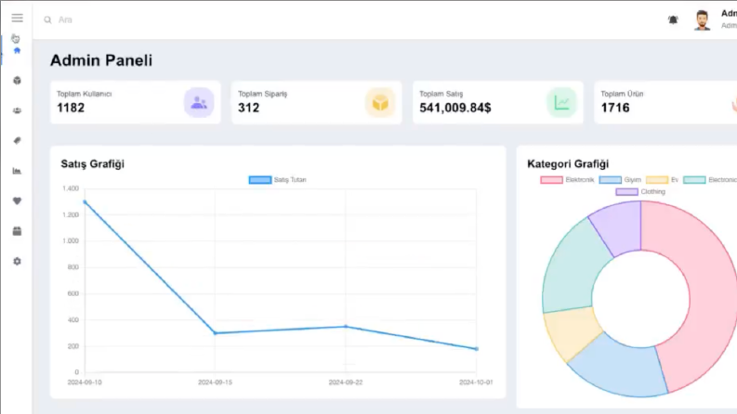This screenshot has width=737, height=414.
Task: Open the users group sidebar icon
Action: [18, 110]
